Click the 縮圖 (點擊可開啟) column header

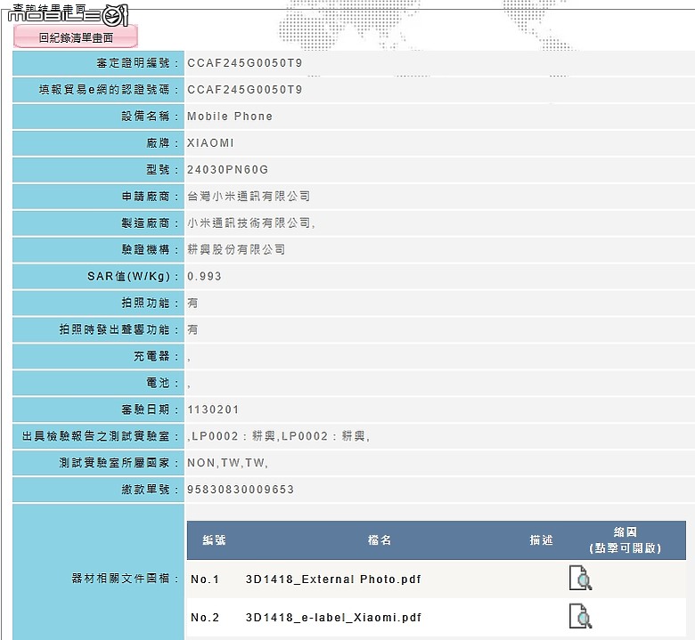pos(625,540)
